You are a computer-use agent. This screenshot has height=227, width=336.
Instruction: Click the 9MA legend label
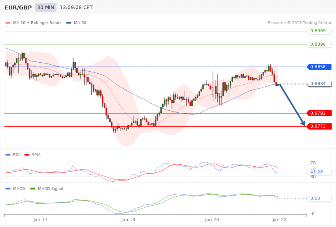(36, 155)
